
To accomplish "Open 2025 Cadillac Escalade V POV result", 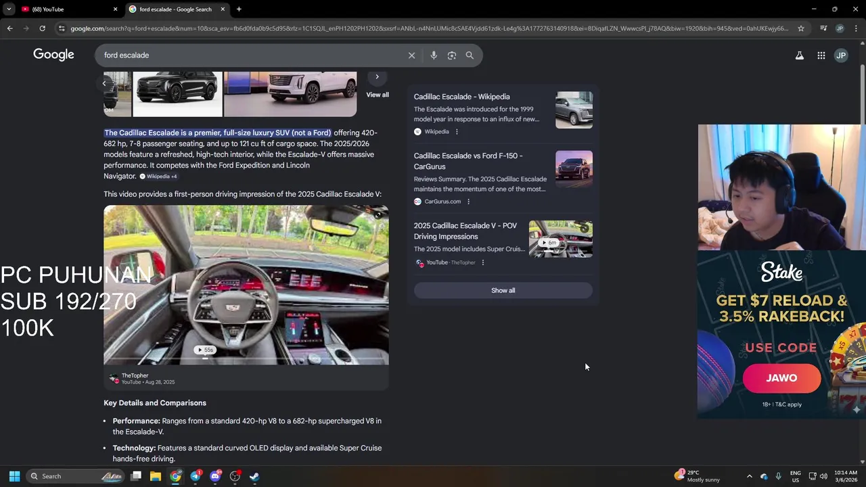I will point(465,231).
